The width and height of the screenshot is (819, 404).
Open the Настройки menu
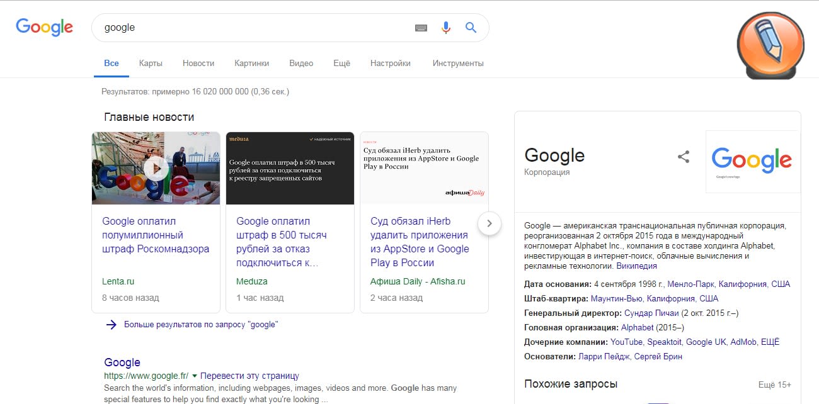click(x=391, y=63)
